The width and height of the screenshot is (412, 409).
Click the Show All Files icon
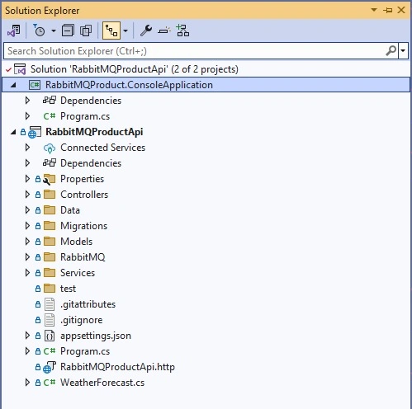coord(86,31)
